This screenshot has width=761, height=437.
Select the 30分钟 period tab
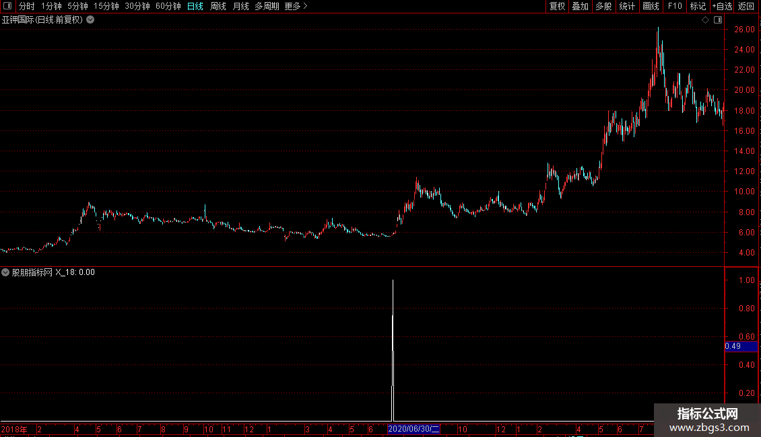coord(137,6)
